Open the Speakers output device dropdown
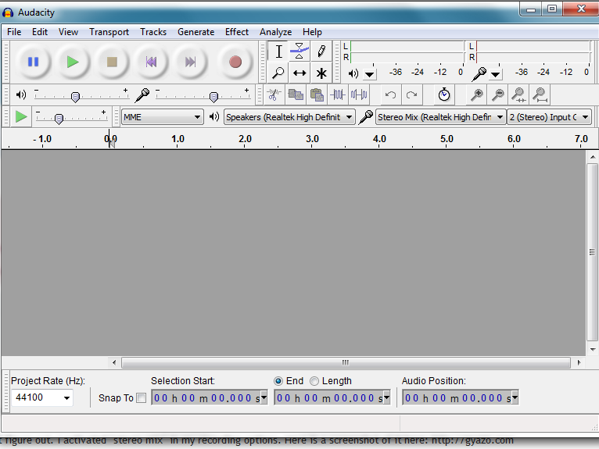The height and width of the screenshot is (449, 599). [x=289, y=117]
